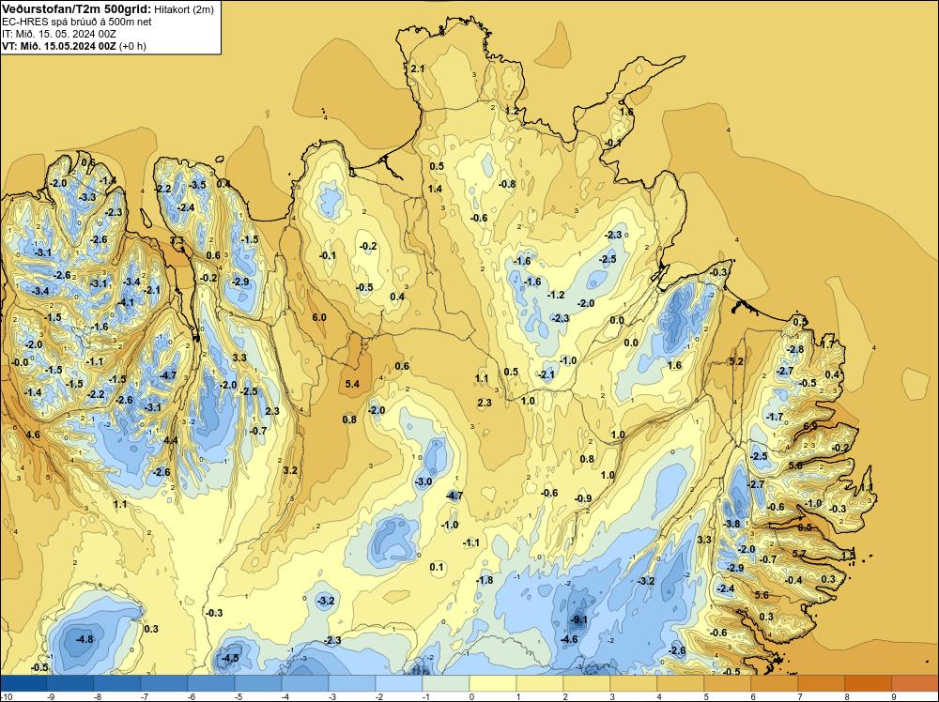Click the '-2.8' temperature value on the map
939x702 pixels.
point(795,349)
